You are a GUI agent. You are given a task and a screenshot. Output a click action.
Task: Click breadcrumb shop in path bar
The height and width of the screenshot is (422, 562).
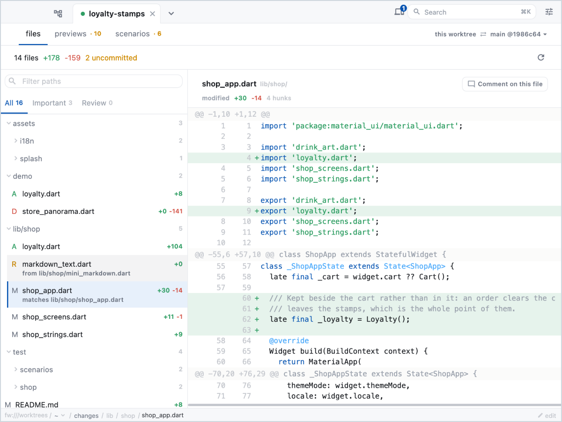pyautogui.click(x=128, y=415)
